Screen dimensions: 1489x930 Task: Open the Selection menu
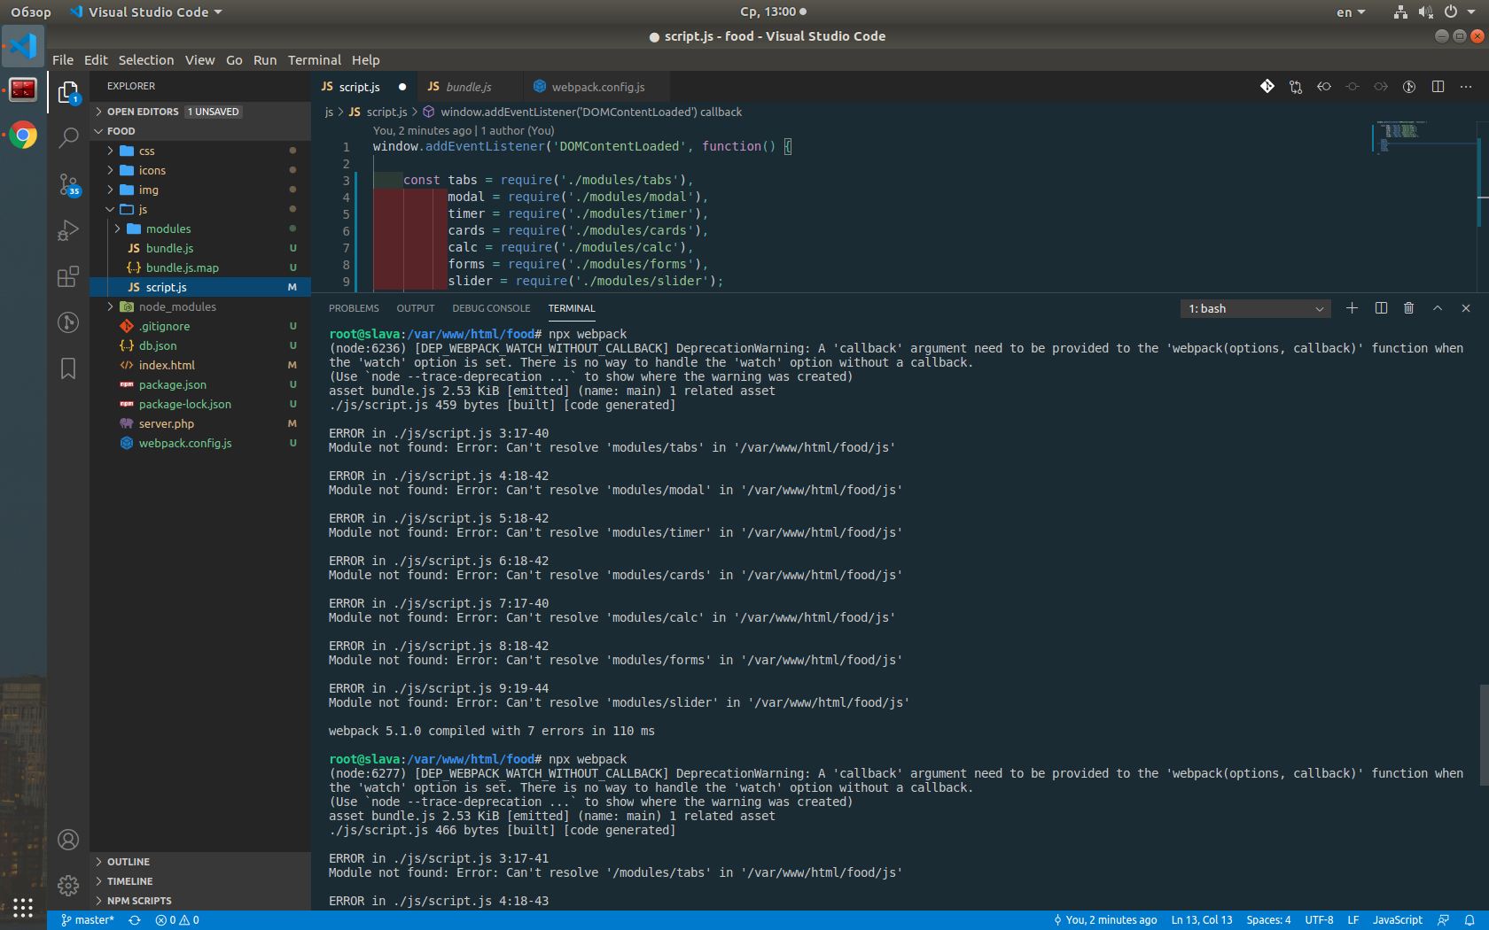(x=146, y=60)
